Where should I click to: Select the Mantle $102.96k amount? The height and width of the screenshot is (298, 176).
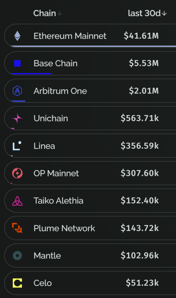pos(140,256)
